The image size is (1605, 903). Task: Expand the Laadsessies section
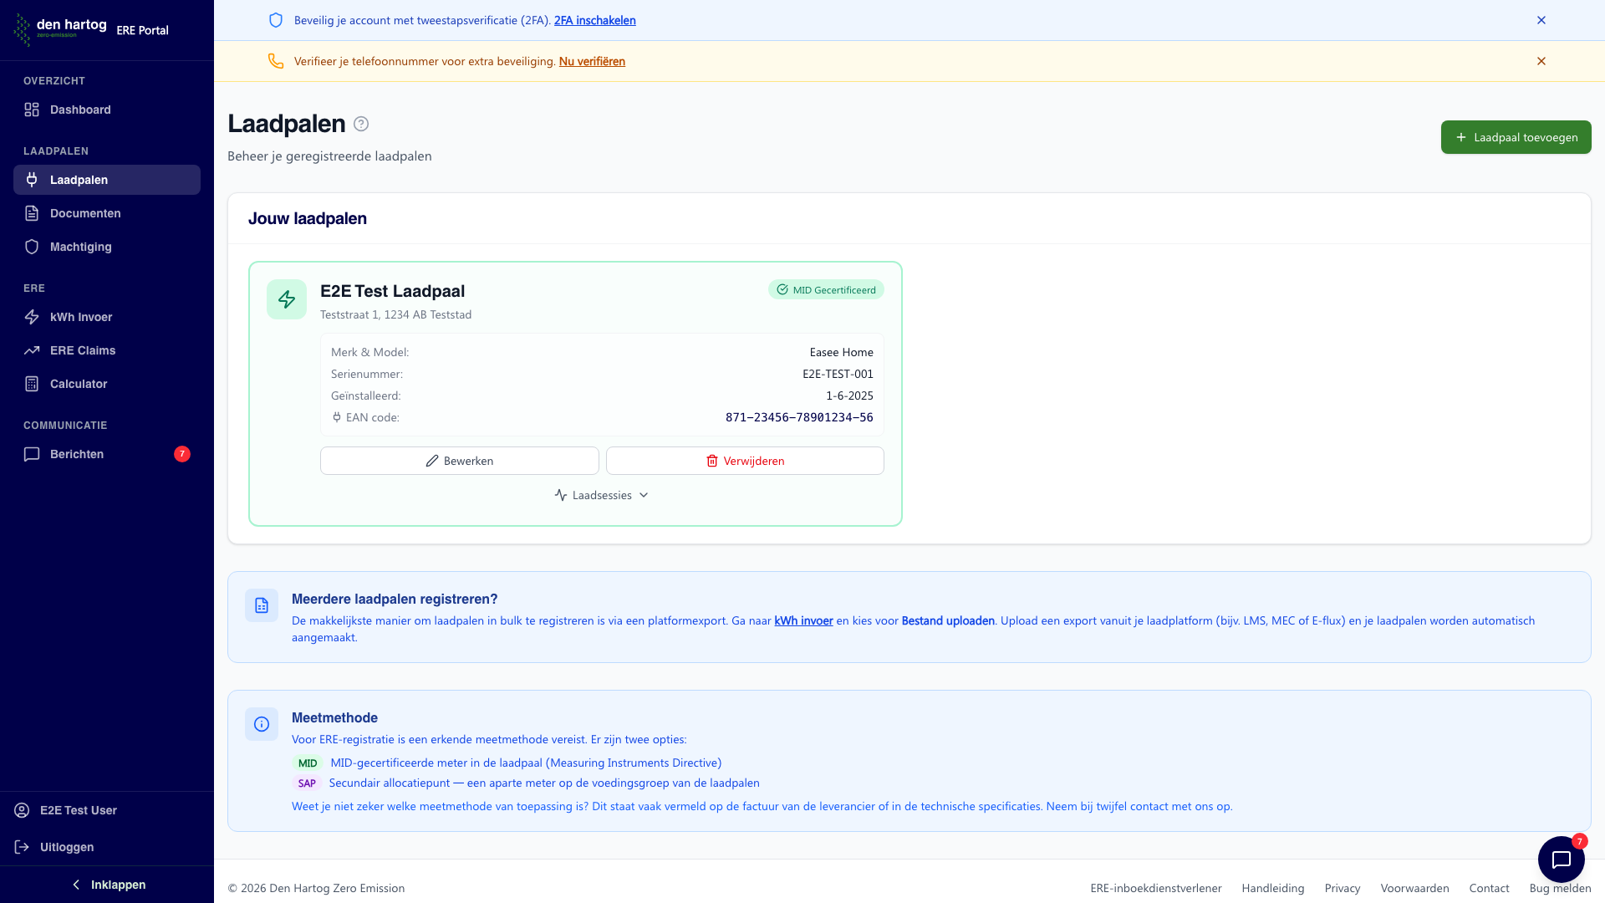[x=601, y=495]
